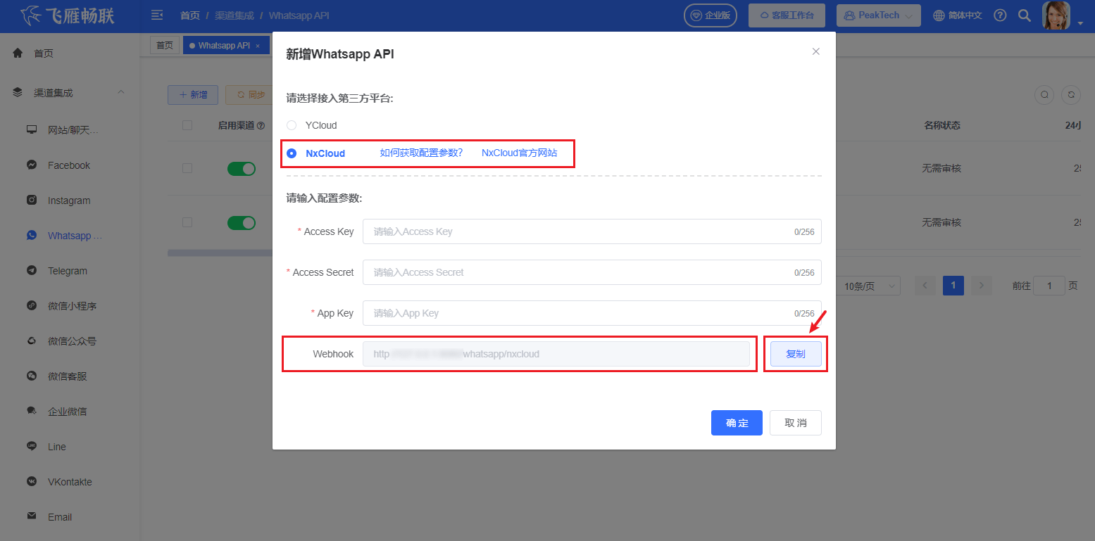Open VKontakte channel in sidebar
The height and width of the screenshot is (541, 1095).
tap(70, 482)
